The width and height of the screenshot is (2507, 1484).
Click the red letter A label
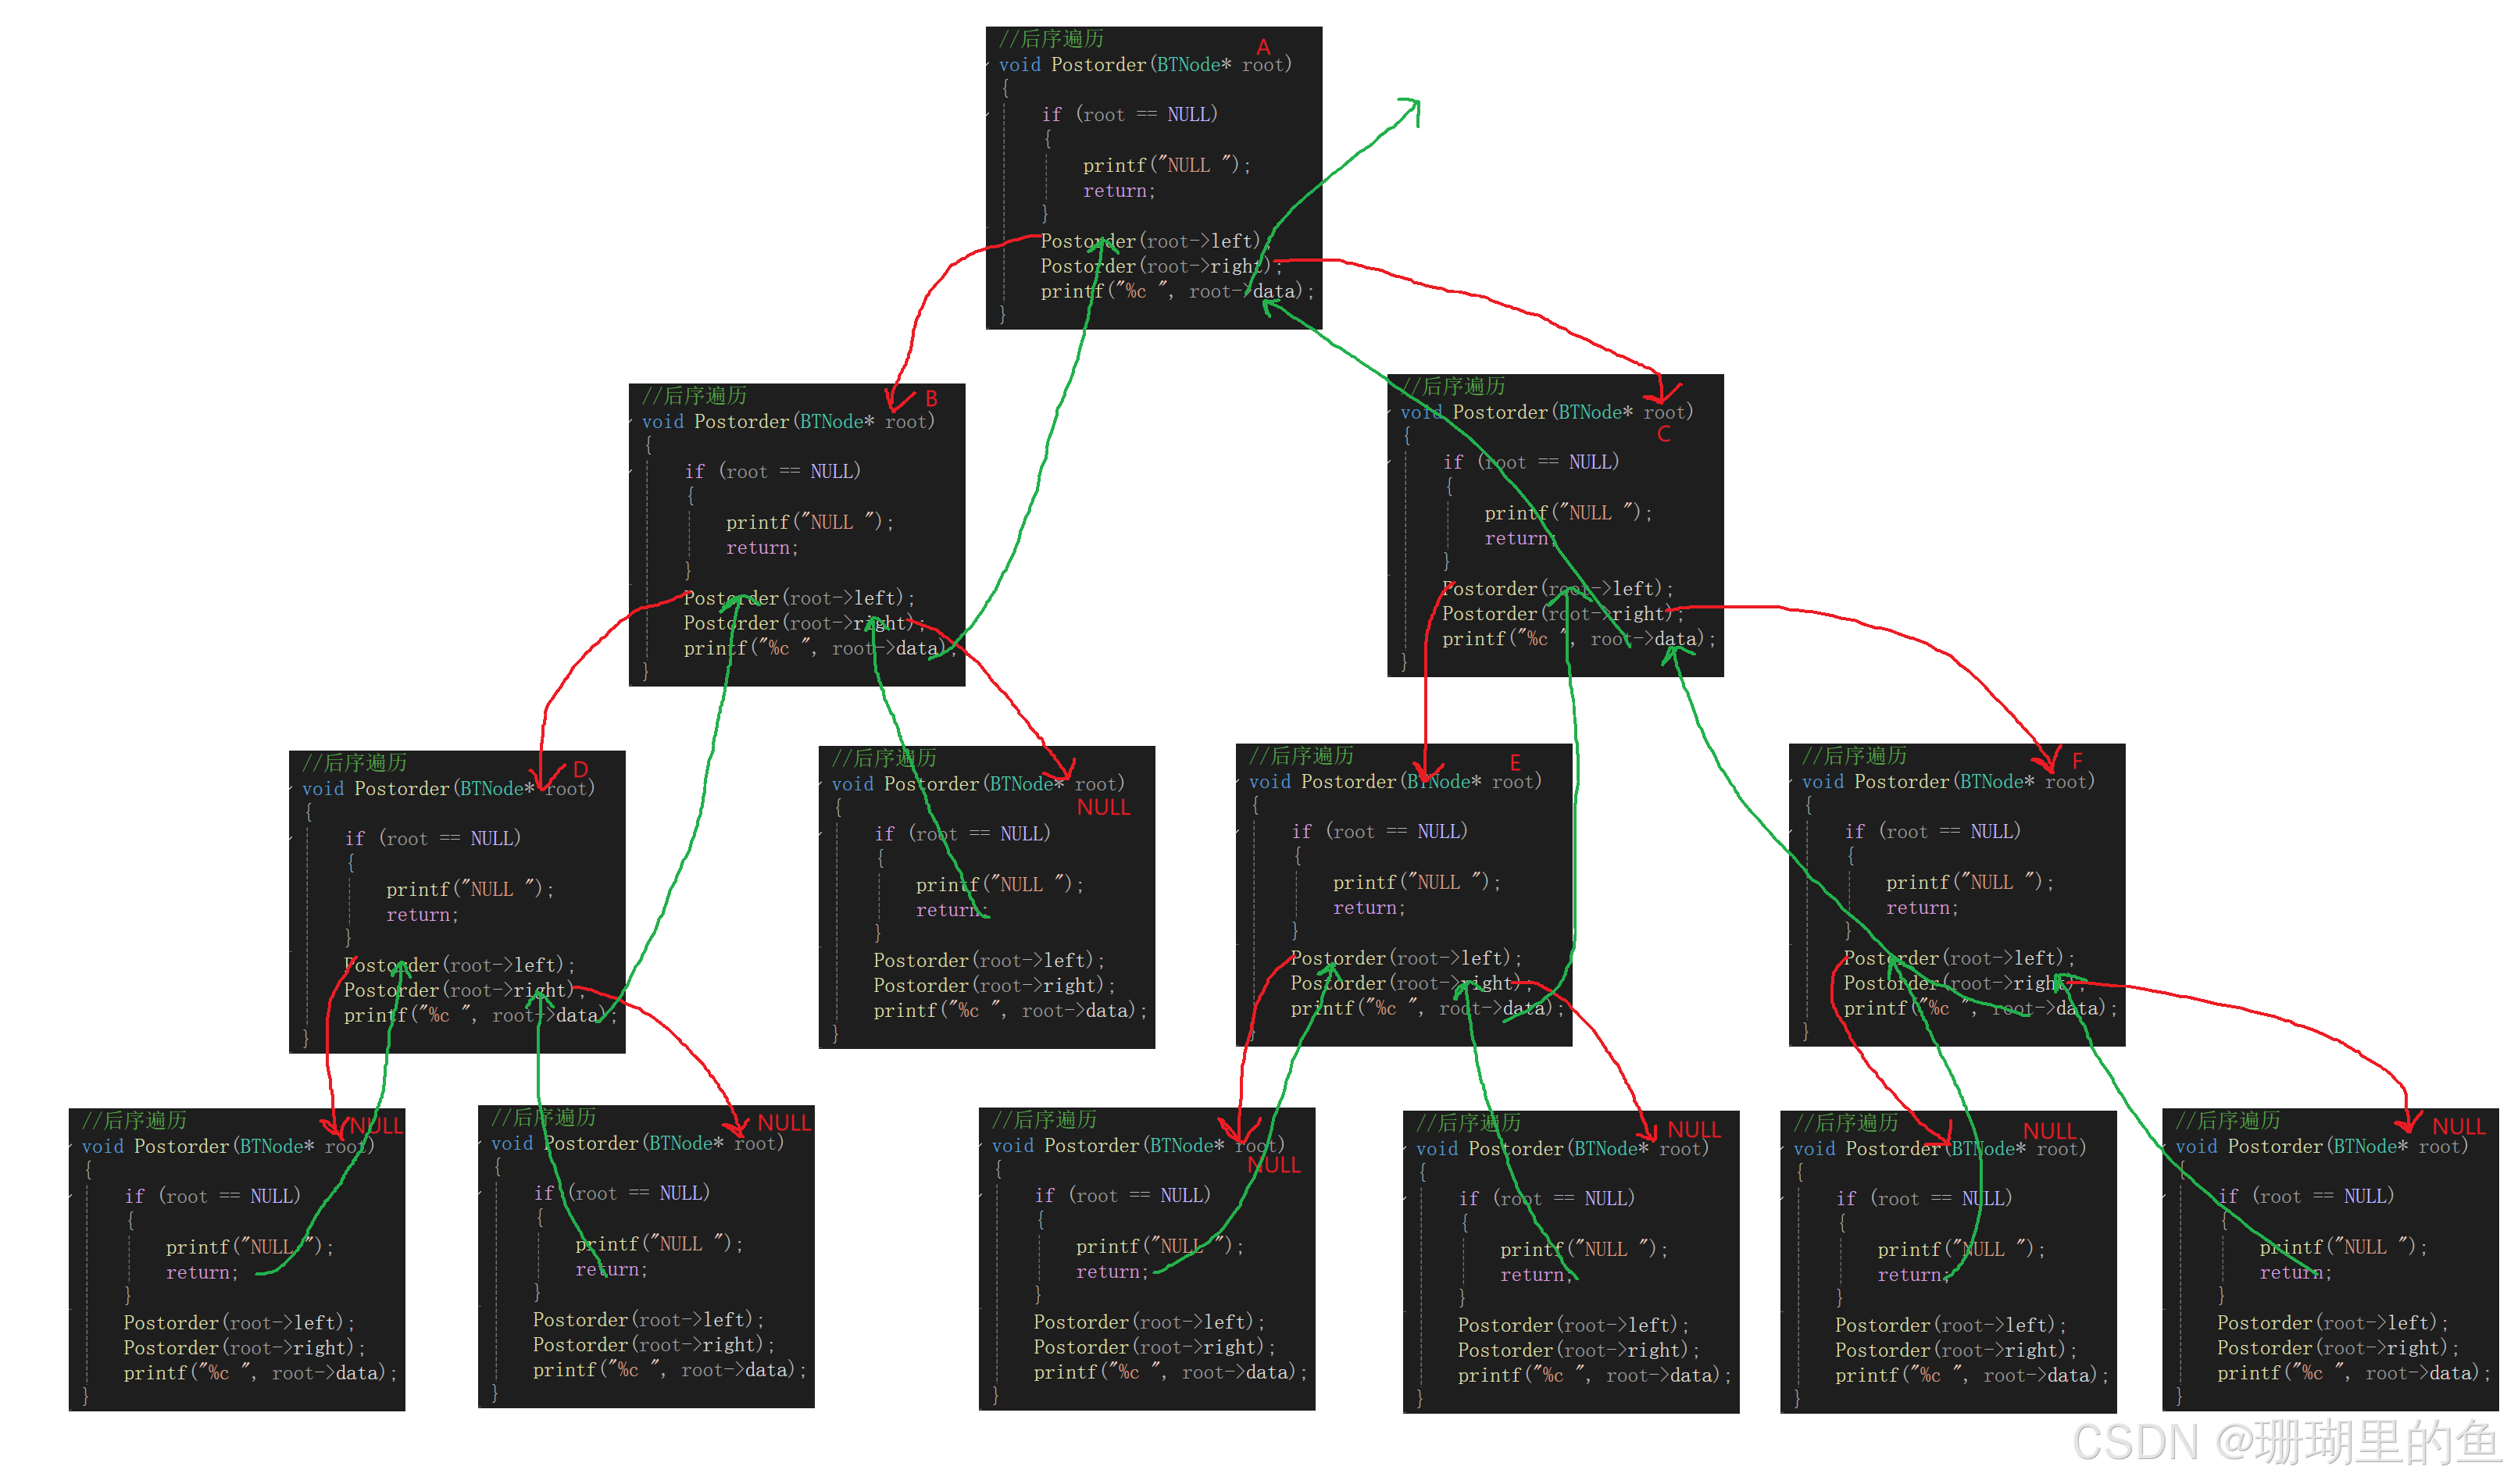[1263, 47]
